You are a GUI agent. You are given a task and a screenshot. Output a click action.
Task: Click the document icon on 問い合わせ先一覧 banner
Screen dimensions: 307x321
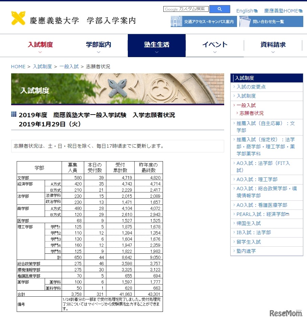coord(245,21)
